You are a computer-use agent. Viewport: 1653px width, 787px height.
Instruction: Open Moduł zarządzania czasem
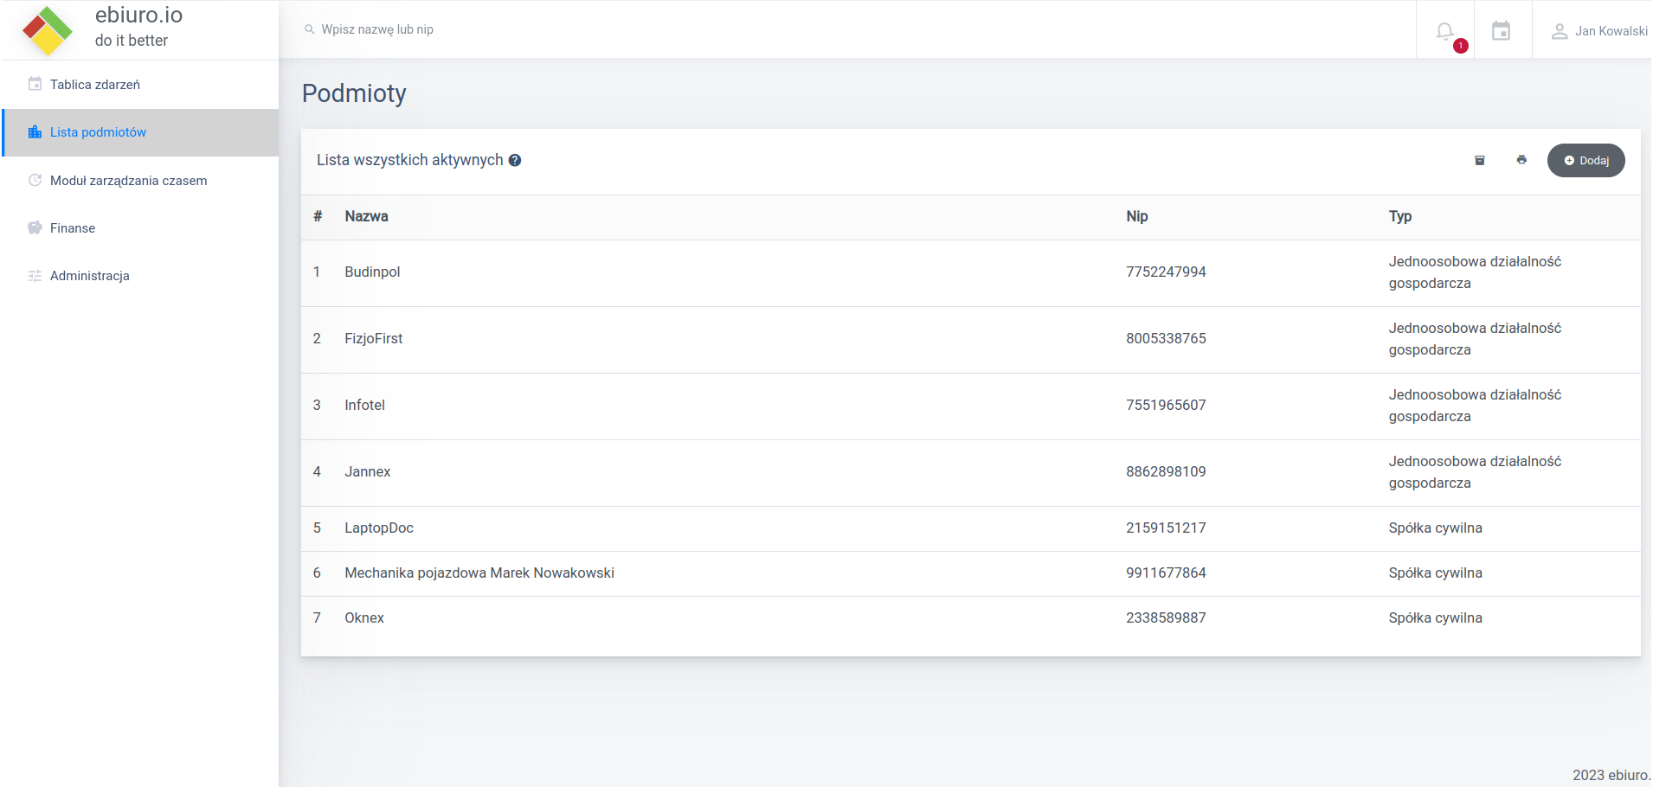pyautogui.click(x=128, y=181)
